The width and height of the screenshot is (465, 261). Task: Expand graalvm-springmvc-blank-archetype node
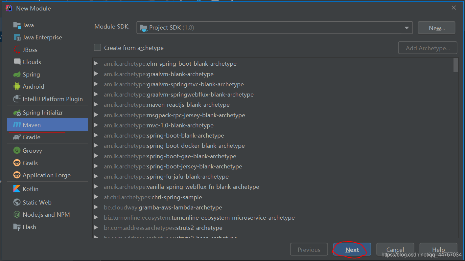[96, 84]
